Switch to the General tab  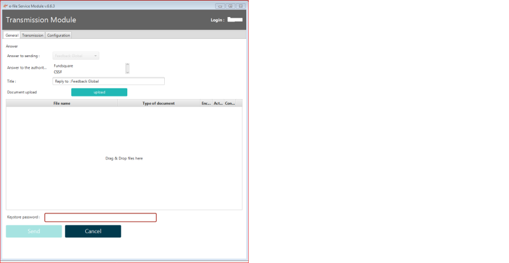(x=11, y=35)
